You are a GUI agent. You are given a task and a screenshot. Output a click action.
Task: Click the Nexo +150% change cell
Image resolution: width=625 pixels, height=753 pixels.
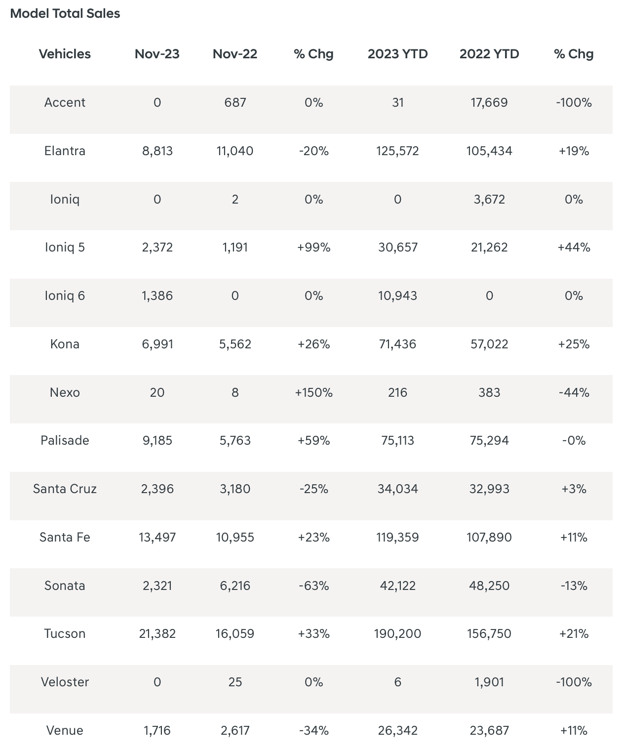coord(313,392)
